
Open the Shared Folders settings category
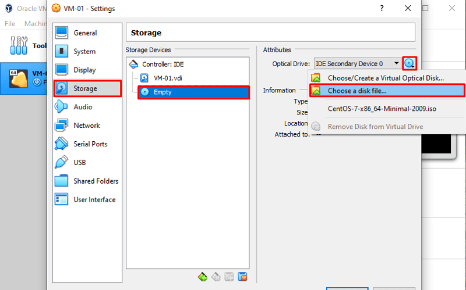pos(87,181)
